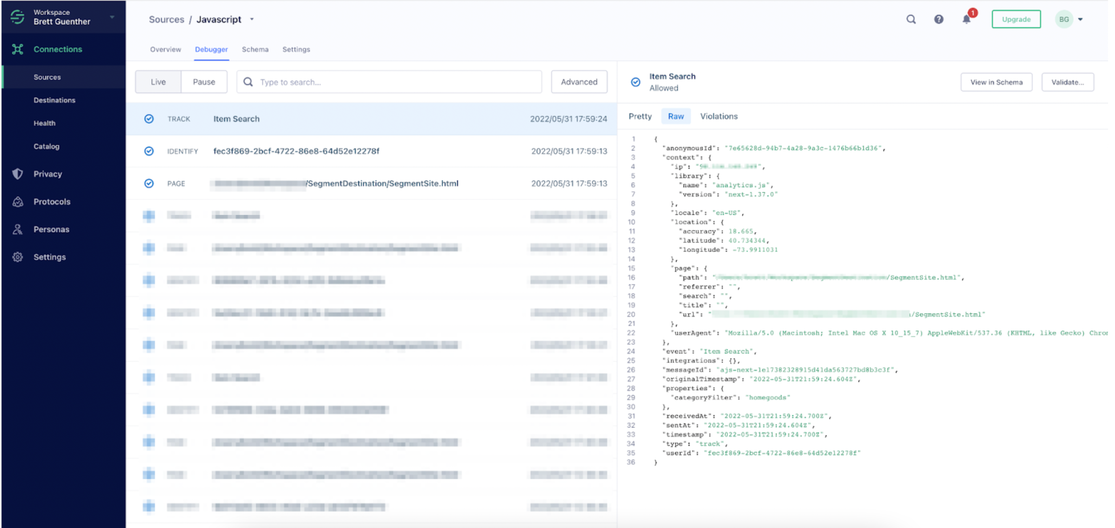The image size is (1115, 528).
Task: Select the Violations tab
Action: point(719,116)
